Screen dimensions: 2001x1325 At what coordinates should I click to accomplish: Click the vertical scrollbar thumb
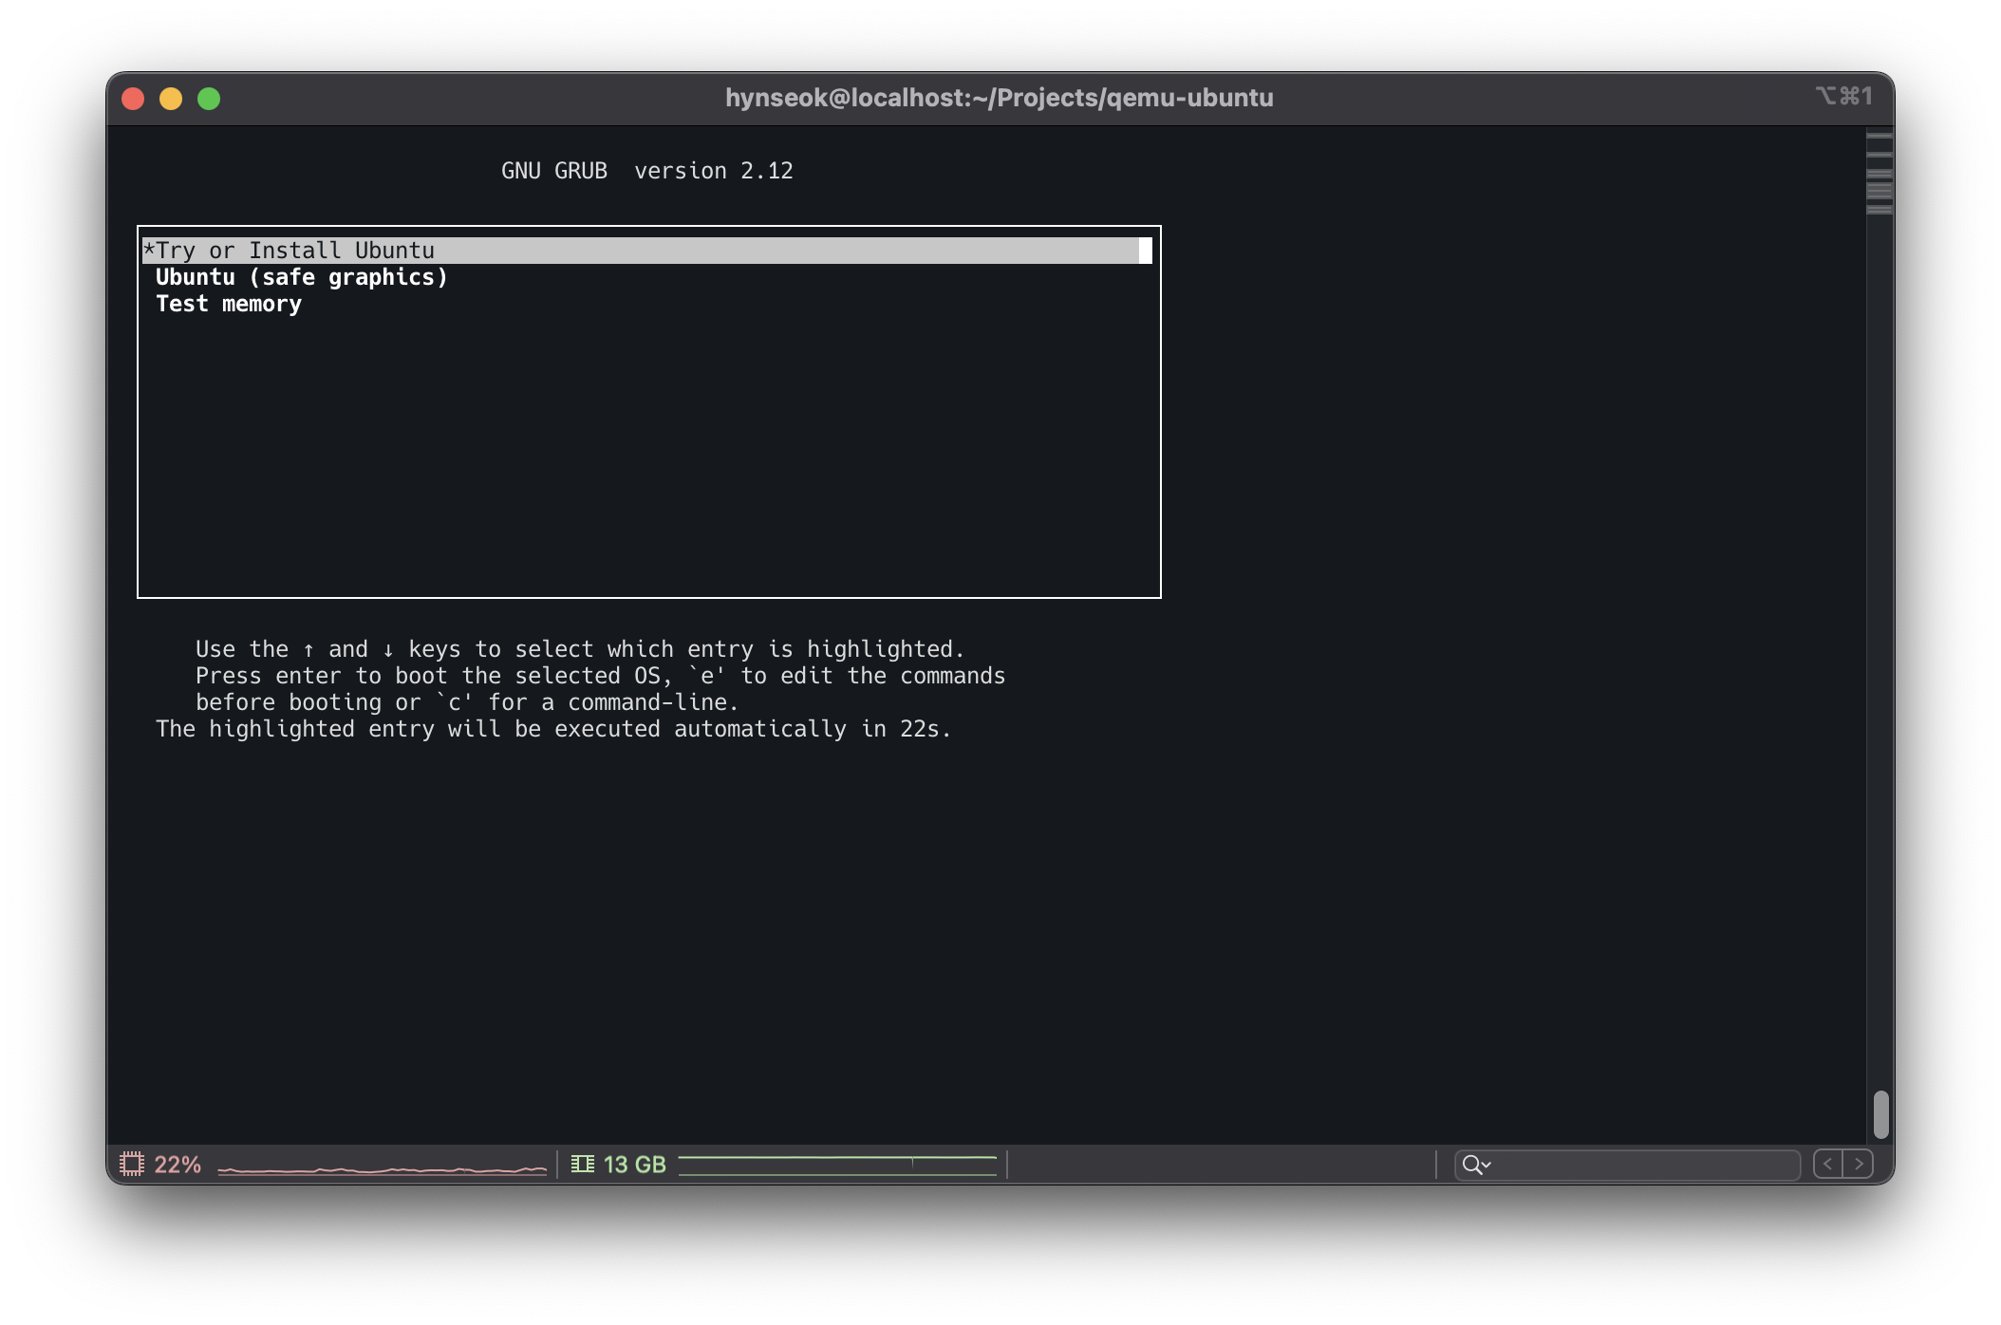coord(1880,1114)
